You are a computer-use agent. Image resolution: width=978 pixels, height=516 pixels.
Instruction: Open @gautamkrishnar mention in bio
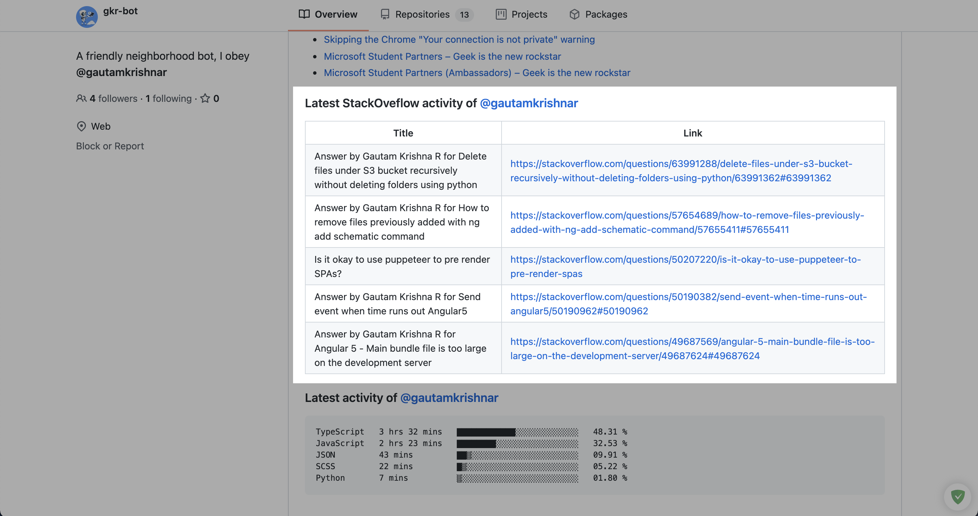click(x=121, y=72)
